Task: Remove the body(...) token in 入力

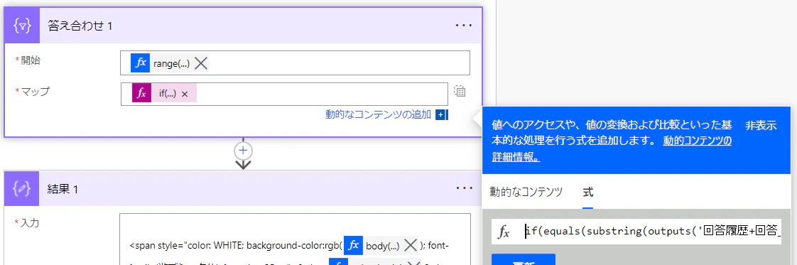Action: tap(411, 247)
